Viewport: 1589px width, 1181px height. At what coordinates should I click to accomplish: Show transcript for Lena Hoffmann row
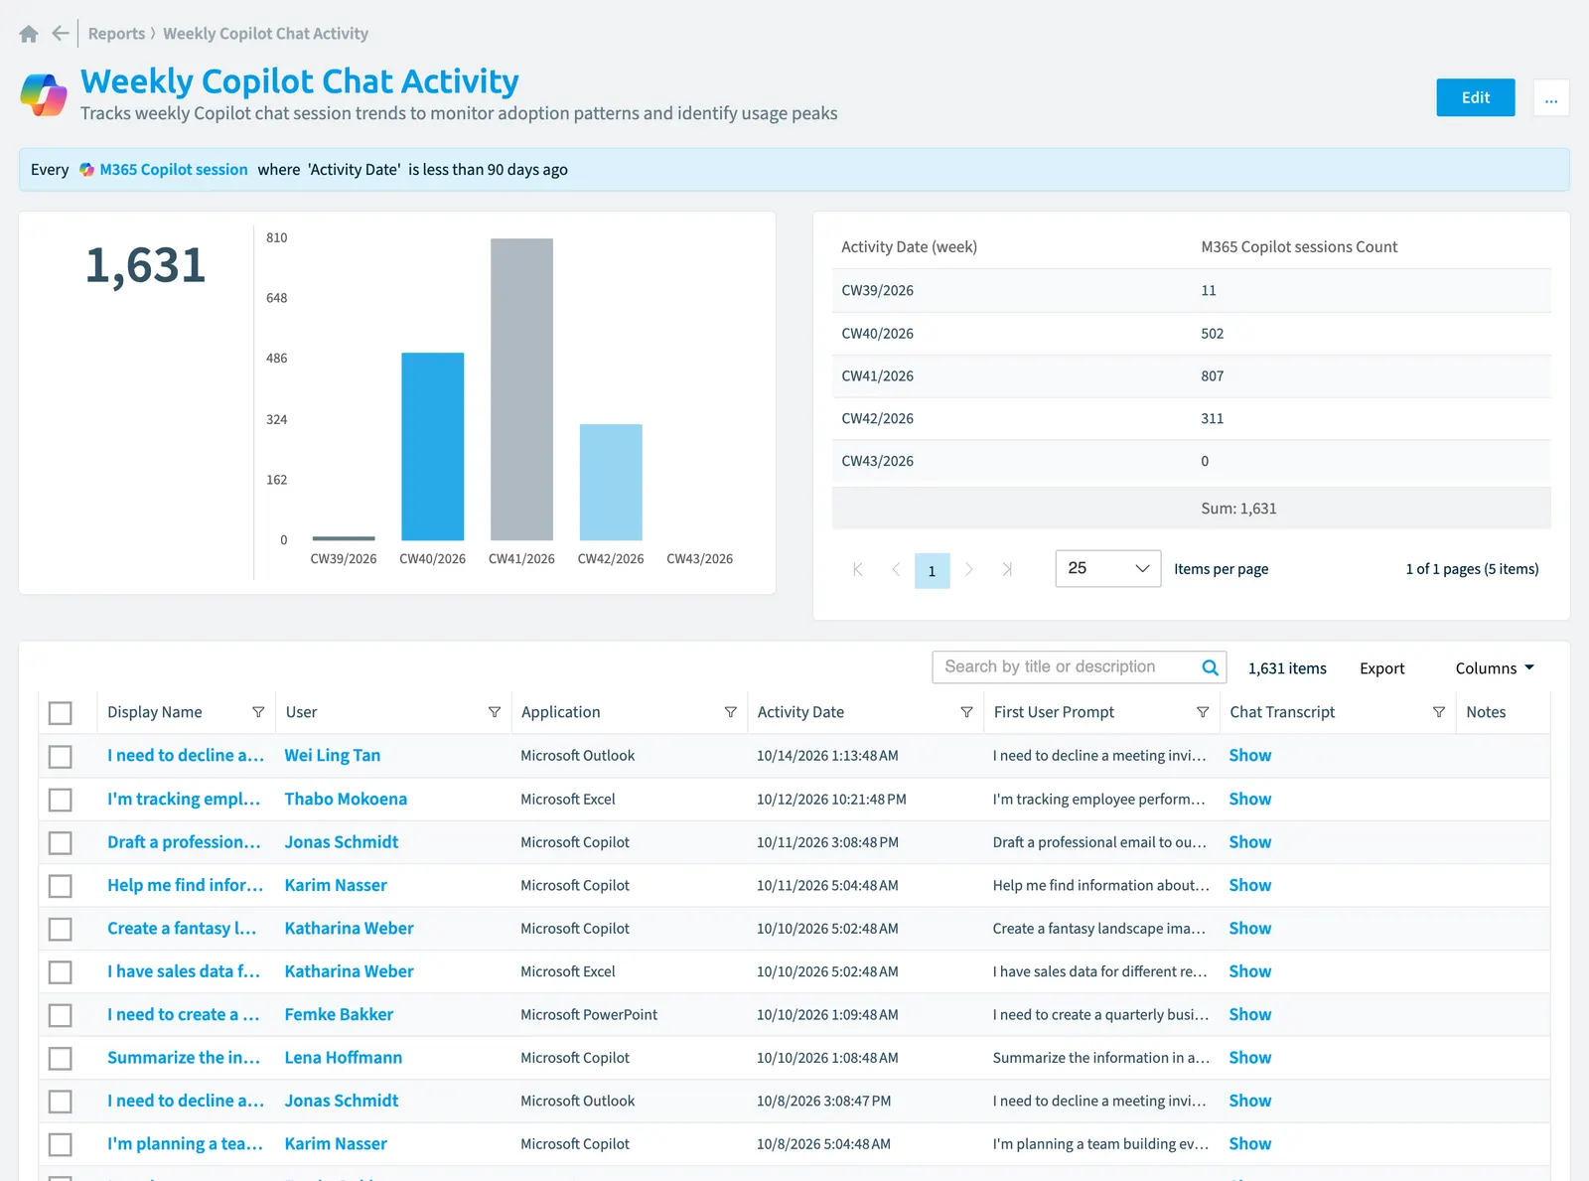[x=1249, y=1058]
